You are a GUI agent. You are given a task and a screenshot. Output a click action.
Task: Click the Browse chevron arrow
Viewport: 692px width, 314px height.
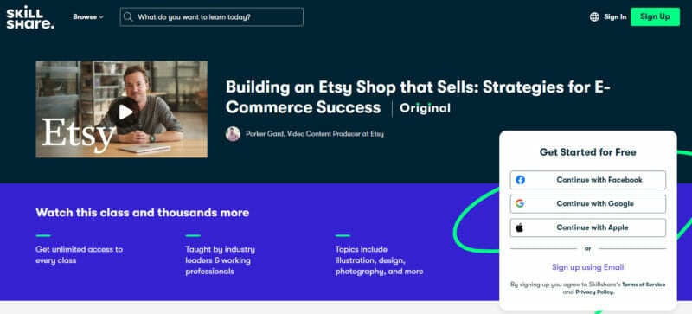[x=101, y=17]
